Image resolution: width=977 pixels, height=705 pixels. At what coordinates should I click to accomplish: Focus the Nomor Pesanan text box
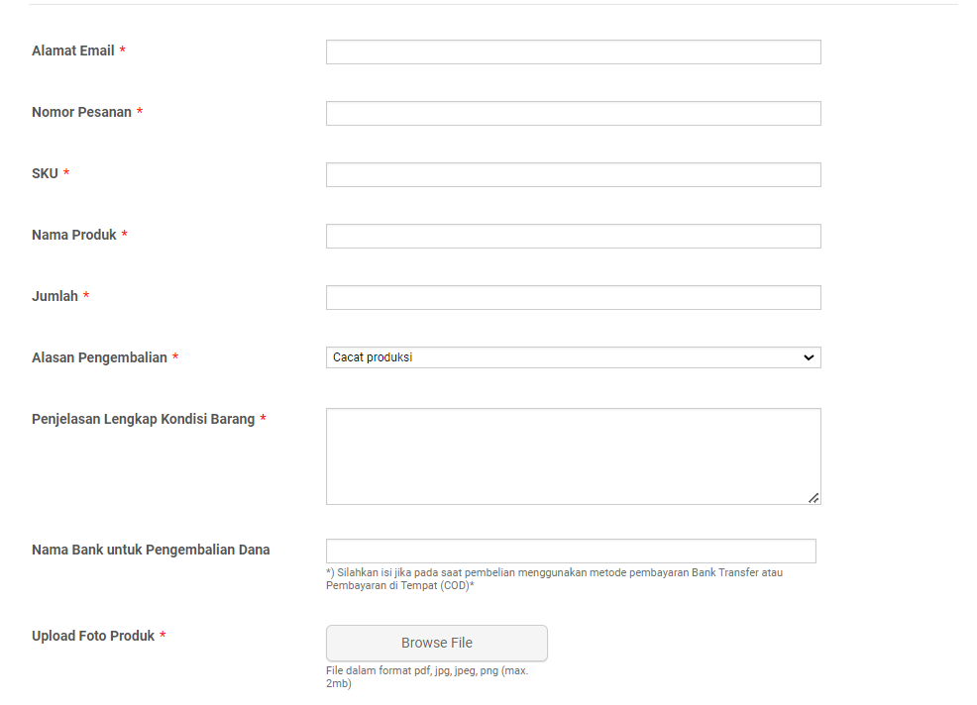click(x=574, y=113)
